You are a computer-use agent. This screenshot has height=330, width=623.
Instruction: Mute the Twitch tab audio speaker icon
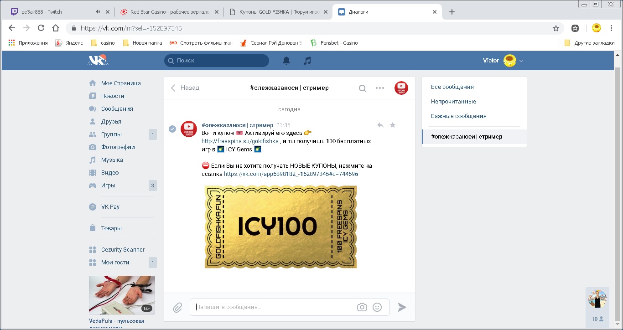[98, 12]
